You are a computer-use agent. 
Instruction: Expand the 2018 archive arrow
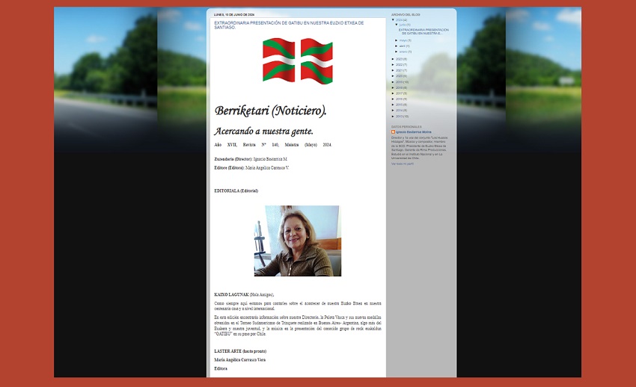[393, 88]
